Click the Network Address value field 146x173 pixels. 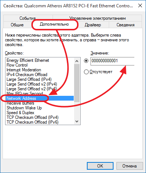tap(112, 61)
